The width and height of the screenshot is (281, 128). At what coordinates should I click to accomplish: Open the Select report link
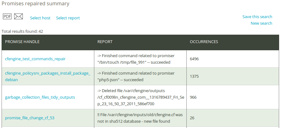[68, 18]
